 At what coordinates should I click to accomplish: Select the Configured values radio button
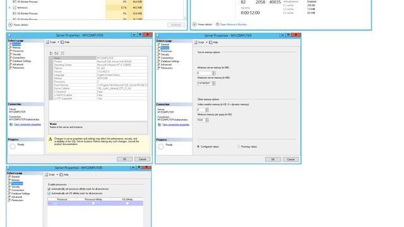198,146
